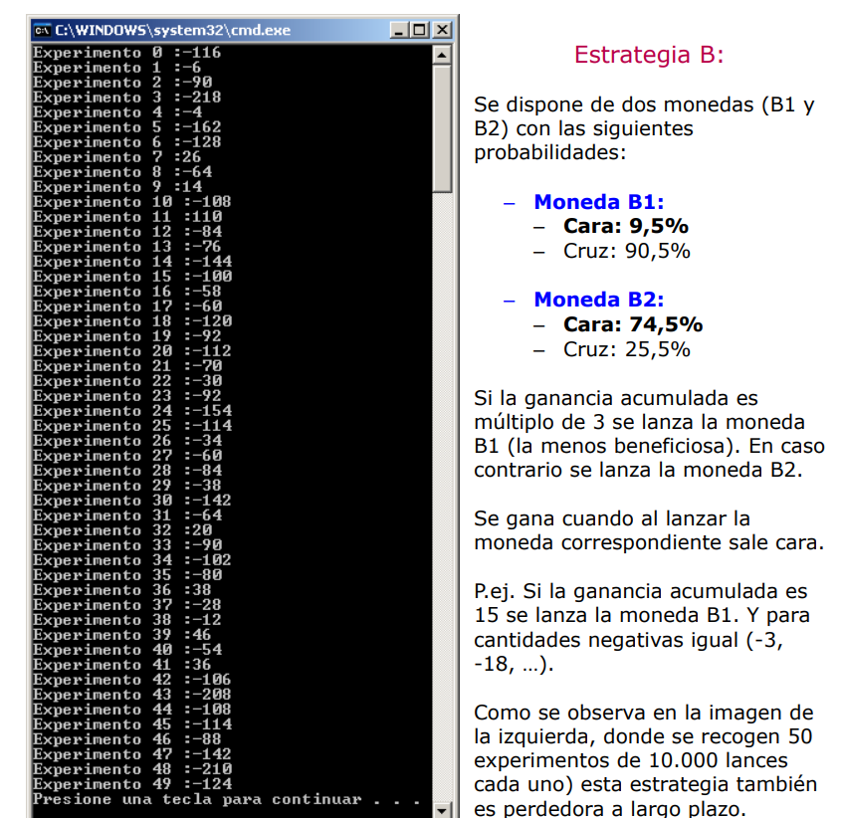Click the line 'Experimento 22 :-30'
This screenshot has width=841, height=818.
(127, 381)
